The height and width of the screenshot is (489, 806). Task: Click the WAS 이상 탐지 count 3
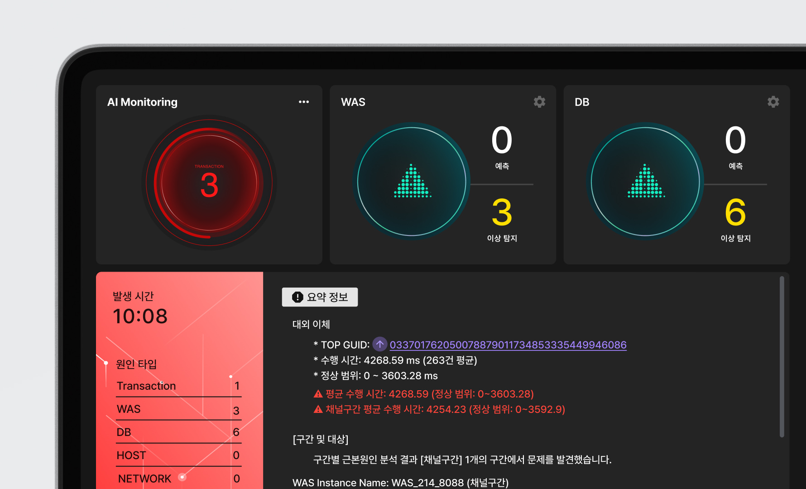(502, 212)
